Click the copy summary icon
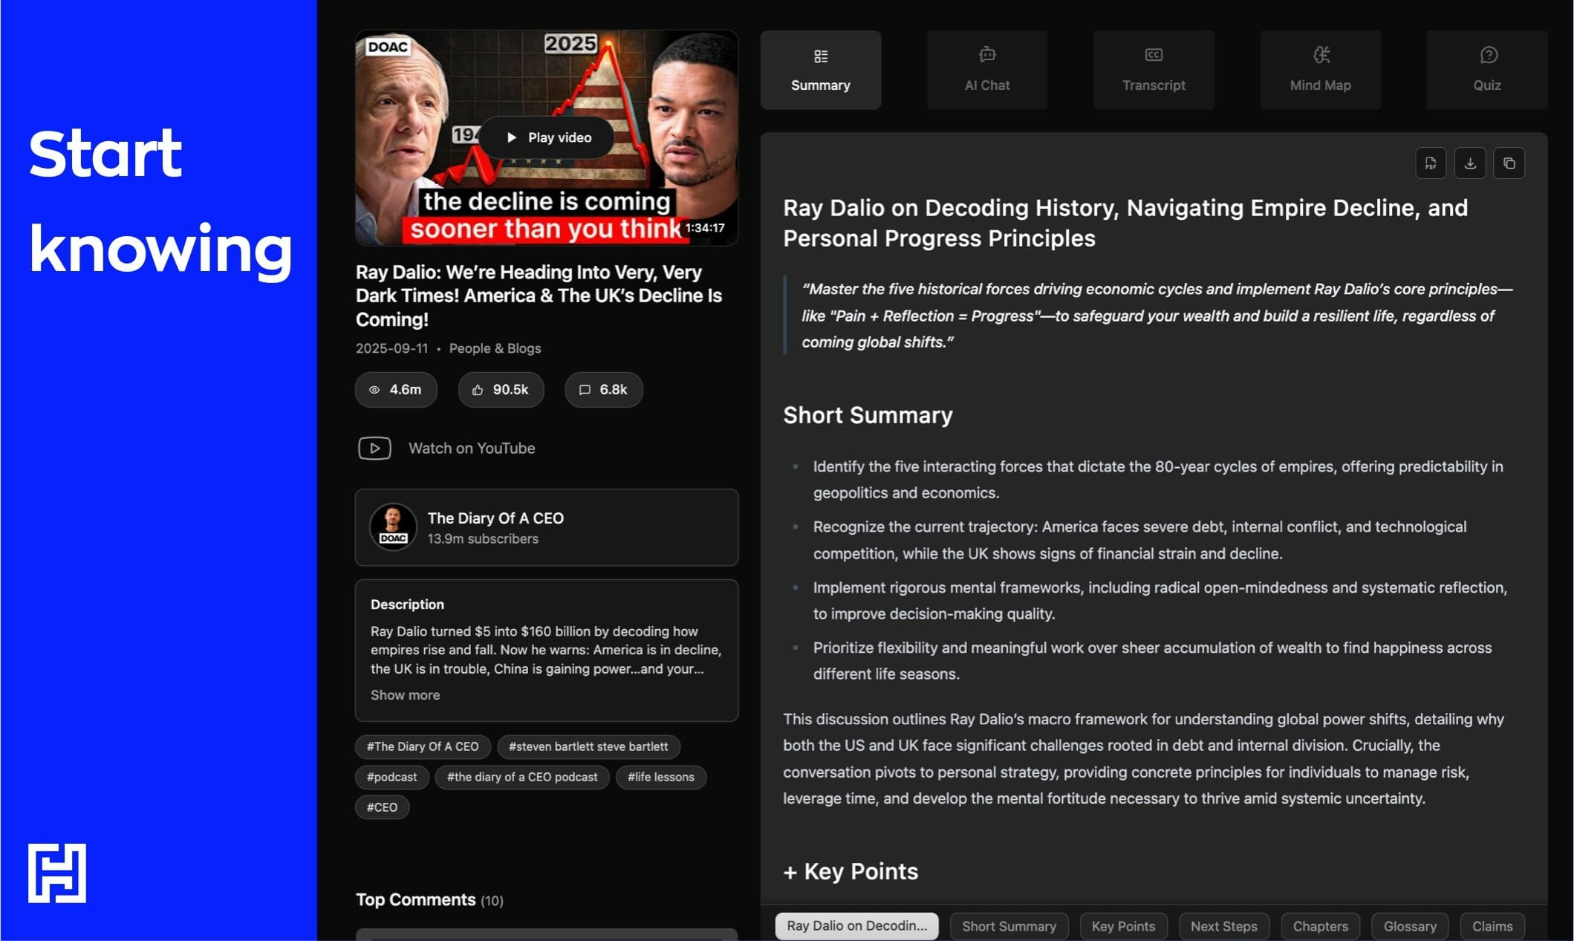1574x941 pixels. (1509, 163)
